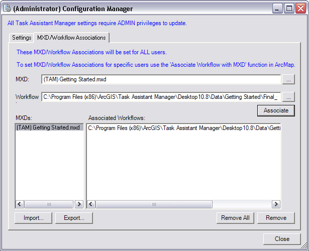Open the Import dialog
Screen dimensions: 309x251
34,218
